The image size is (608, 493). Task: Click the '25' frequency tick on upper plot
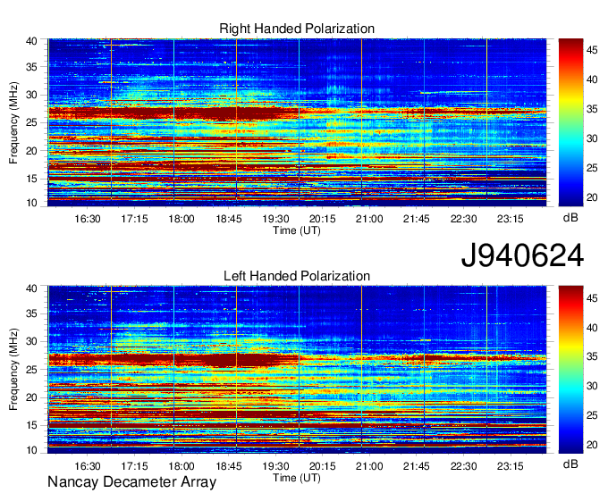31,122
